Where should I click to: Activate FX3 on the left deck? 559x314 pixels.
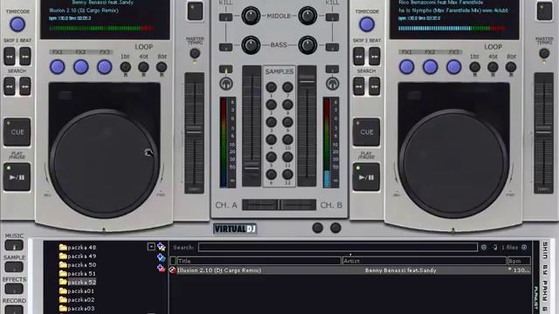(105, 67)
